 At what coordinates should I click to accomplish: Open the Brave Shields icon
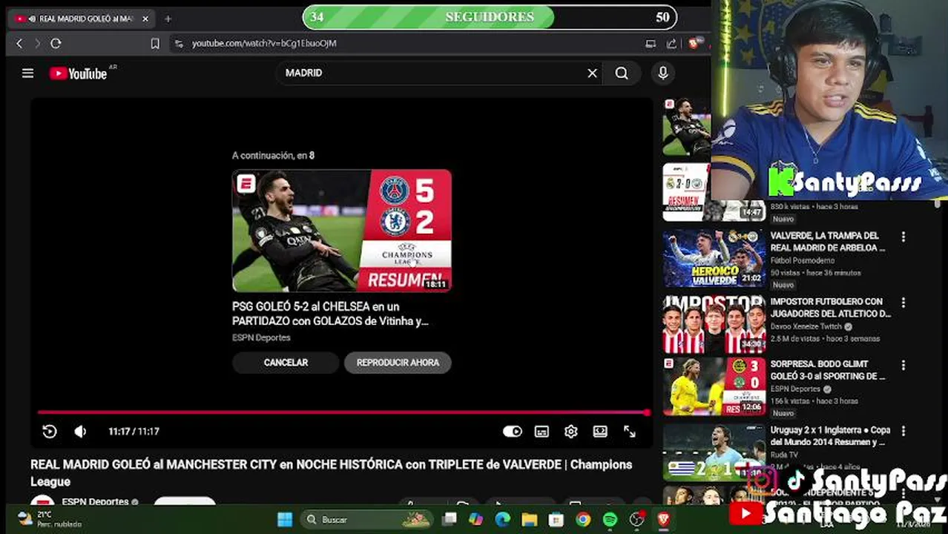pos(694,44)
